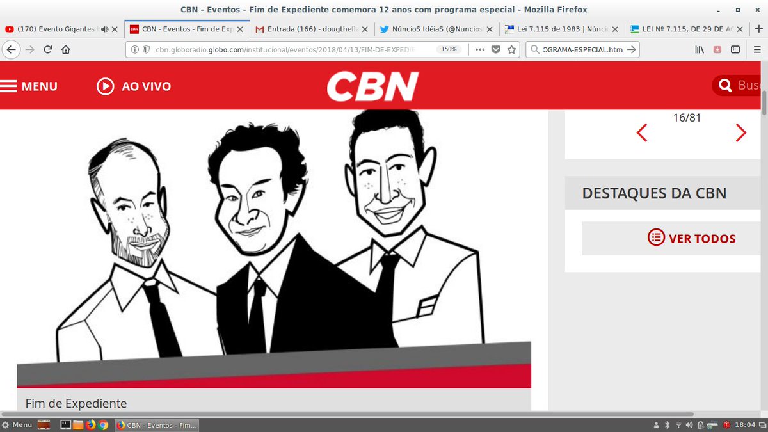Go back with the browser back arrow
Screen dimensions: 768x432
point(12,49)
